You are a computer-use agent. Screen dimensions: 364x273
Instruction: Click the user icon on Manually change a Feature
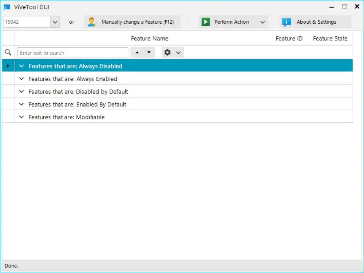click(92, 22)
